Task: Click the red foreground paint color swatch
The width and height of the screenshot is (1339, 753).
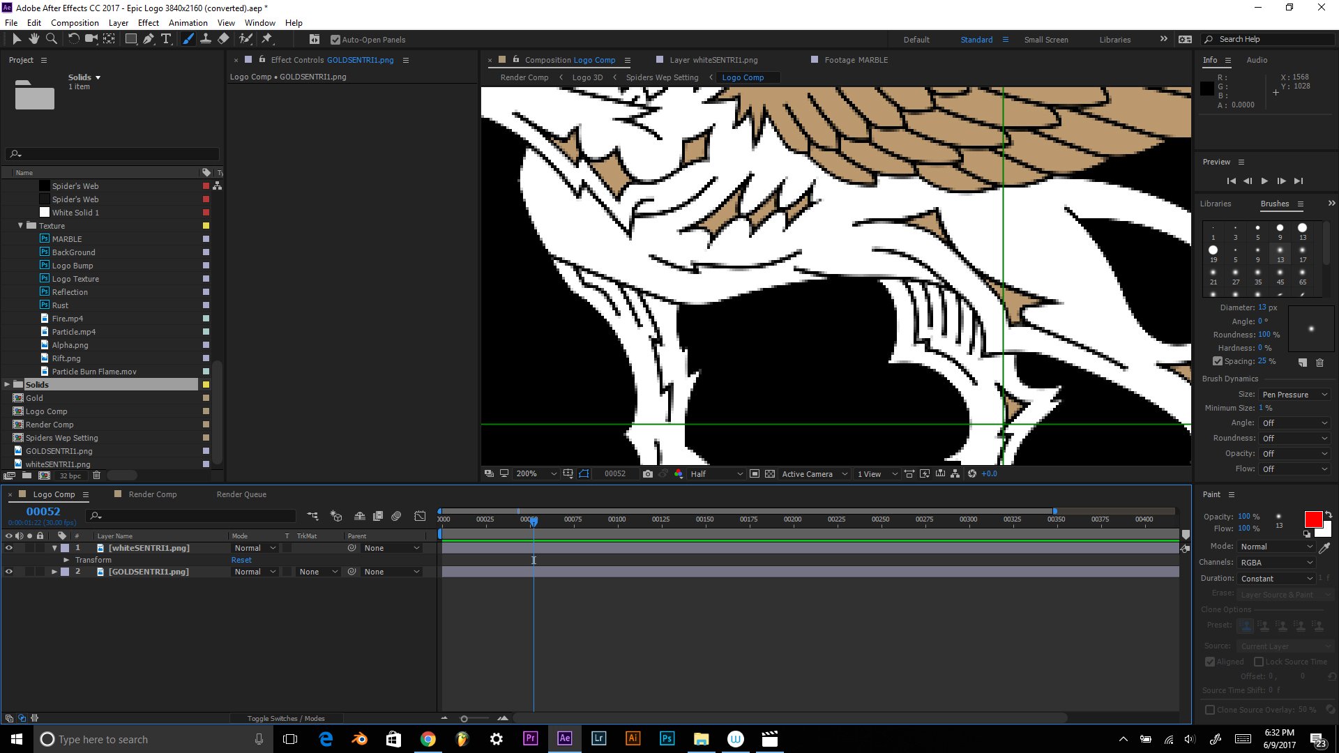Action: pyautogui.click(x=1313, y=519)
